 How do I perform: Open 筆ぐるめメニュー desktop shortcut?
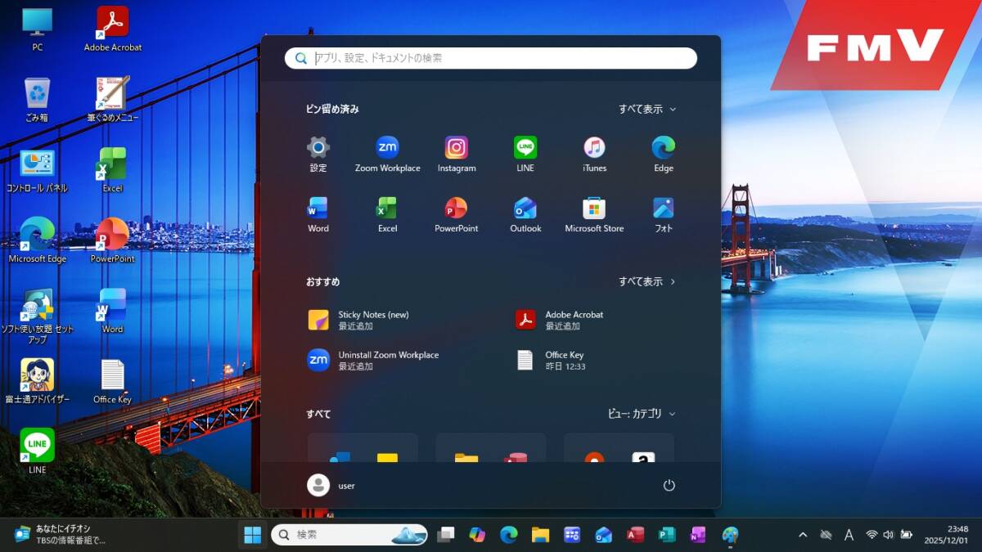tap(113, 100)
